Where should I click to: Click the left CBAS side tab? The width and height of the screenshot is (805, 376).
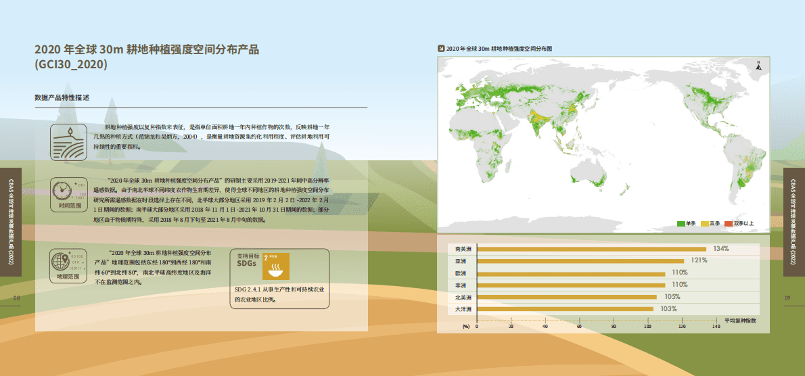(10, 222)
